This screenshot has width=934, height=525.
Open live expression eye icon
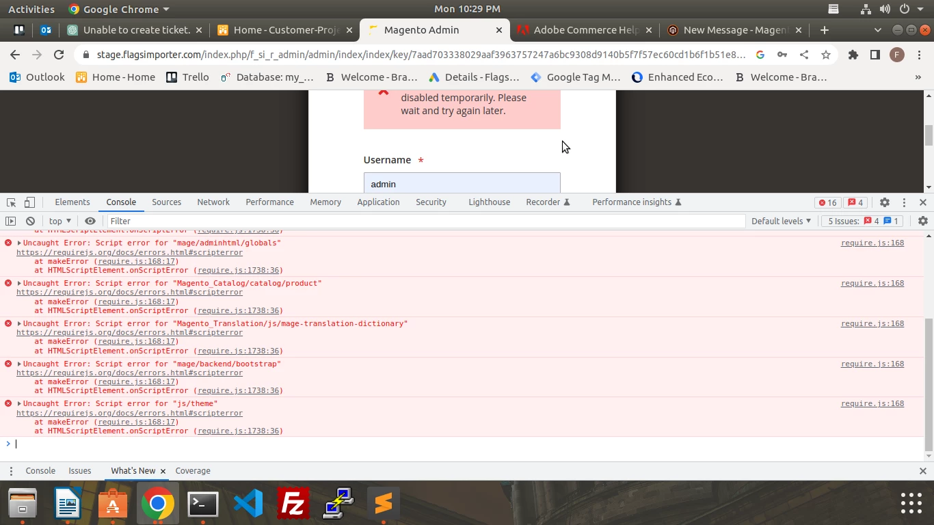(x=90, y=221)
